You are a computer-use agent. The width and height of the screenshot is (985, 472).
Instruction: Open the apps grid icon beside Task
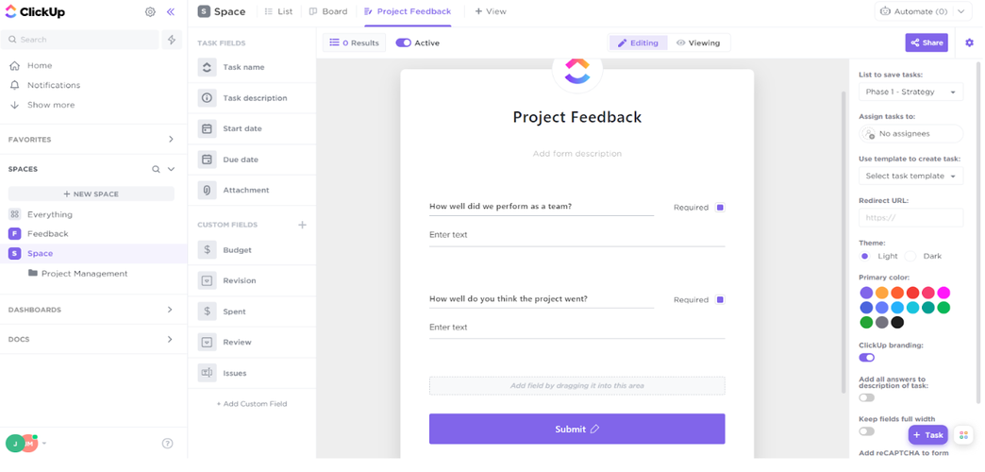(963, 435)
